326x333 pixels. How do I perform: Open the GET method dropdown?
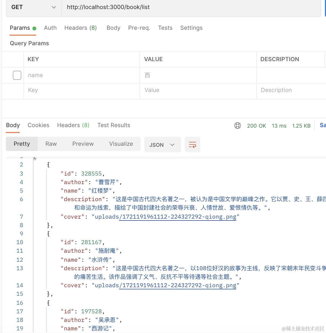pos(34,7)
